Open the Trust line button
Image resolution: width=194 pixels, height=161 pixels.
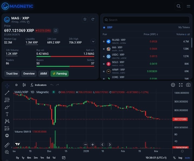click(x=12, y=74)
